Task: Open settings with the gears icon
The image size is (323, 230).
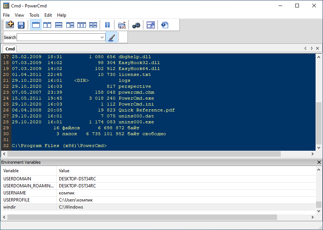Action: point(136,25)
